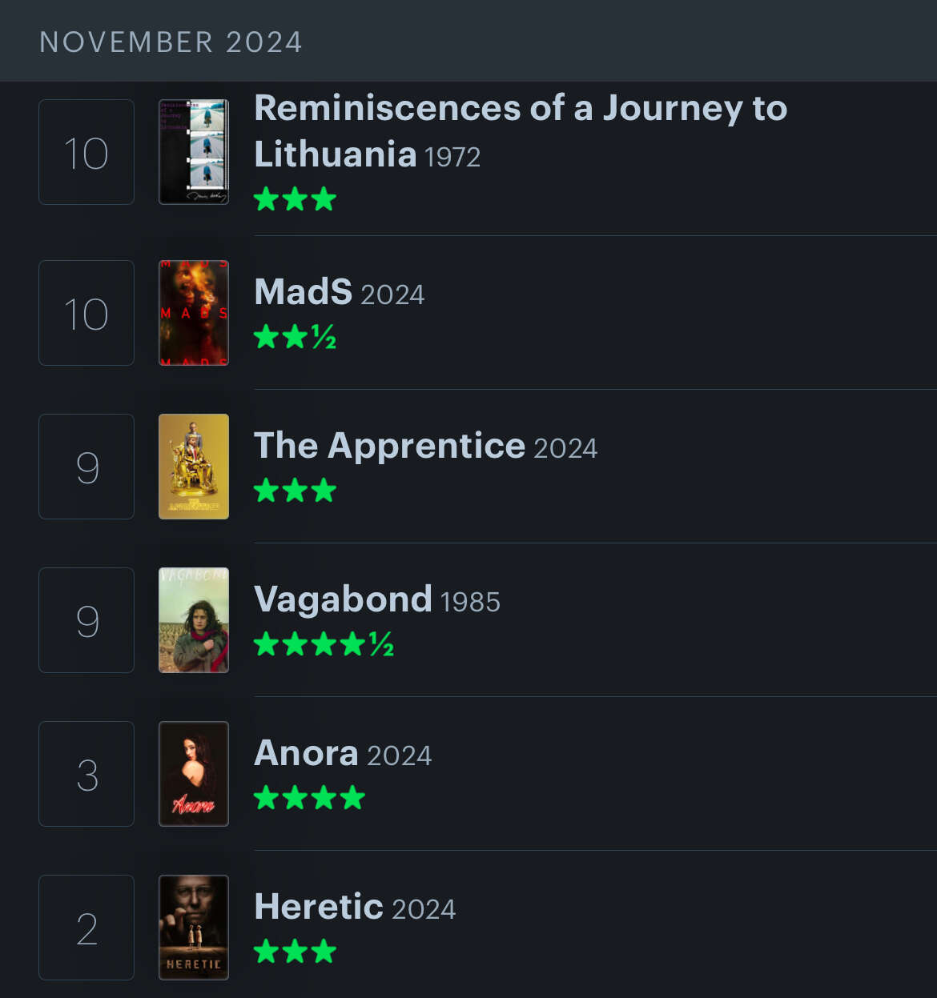This screenshot has width=937, height=998.
Task: Click the November 2024 month header
Action: [171, 42]
